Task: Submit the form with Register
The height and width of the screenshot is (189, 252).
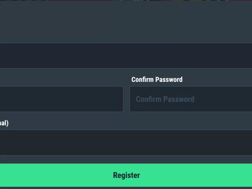Action: coord(126,175)
